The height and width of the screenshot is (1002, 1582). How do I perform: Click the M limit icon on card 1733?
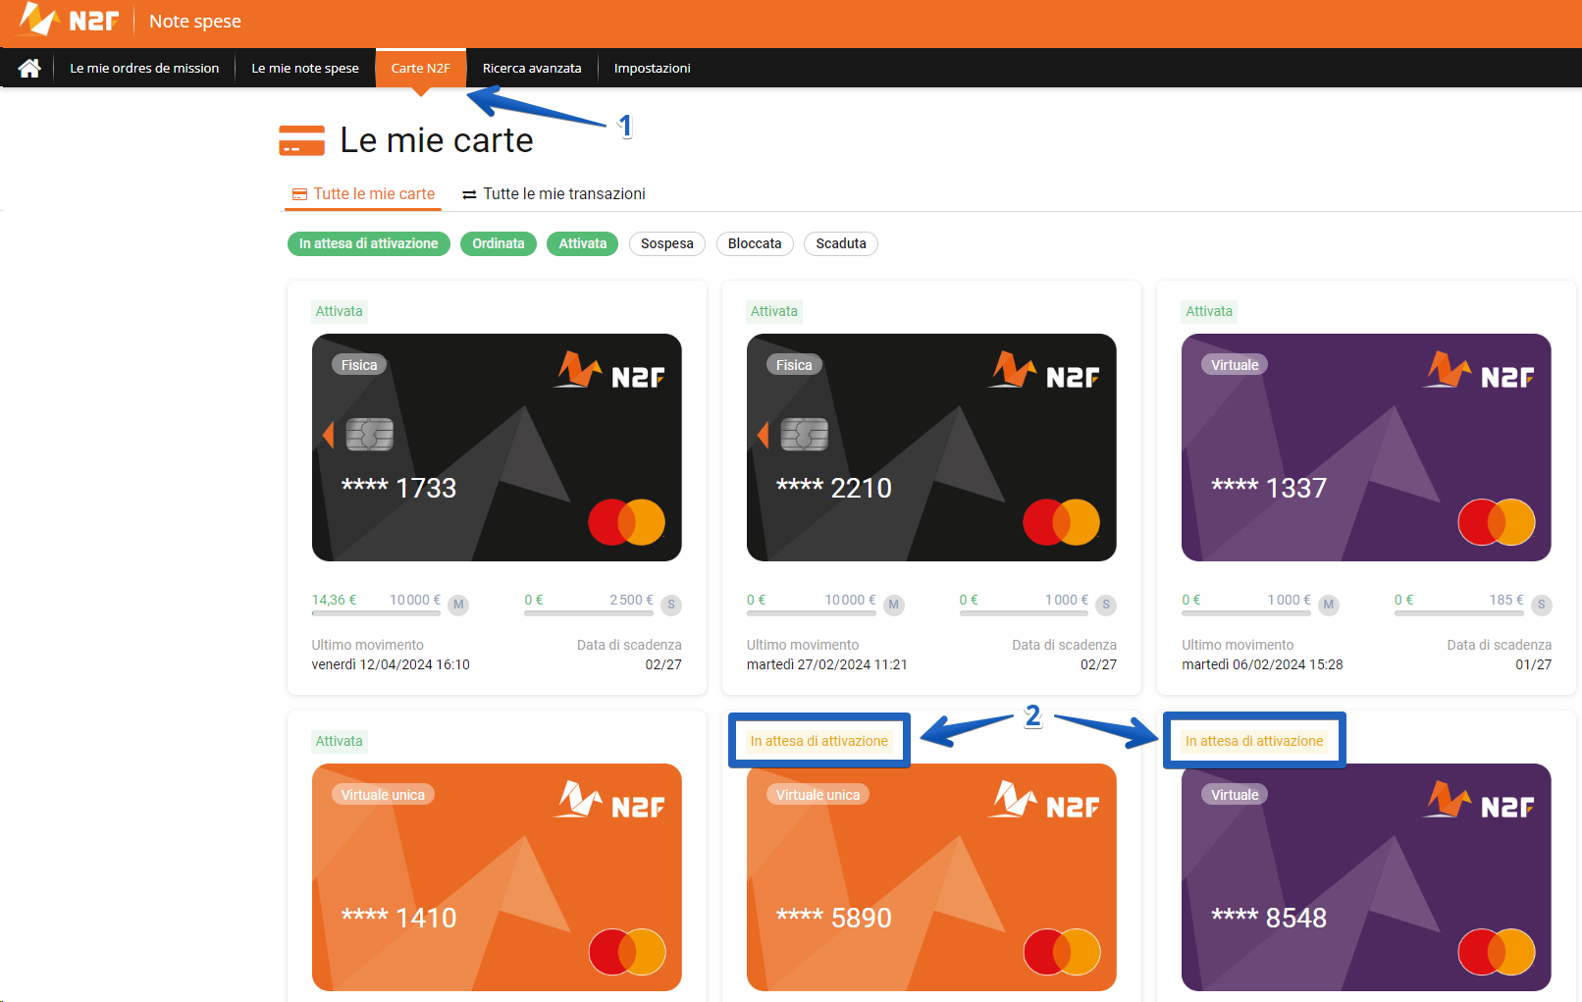pyautogui.click(x=458, y=605)
